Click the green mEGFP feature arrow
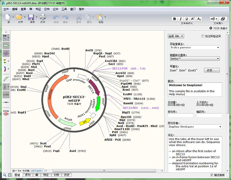This screenshot has height=180, width=231. [98, 104]
